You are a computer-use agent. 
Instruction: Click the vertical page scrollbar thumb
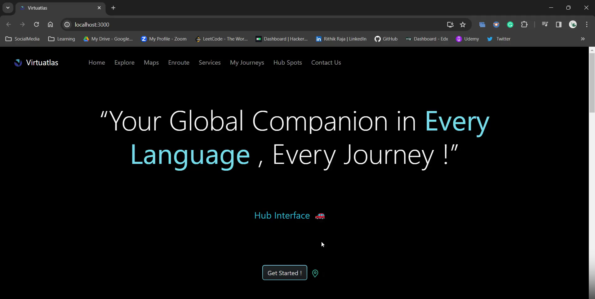(x=592, y=83)
